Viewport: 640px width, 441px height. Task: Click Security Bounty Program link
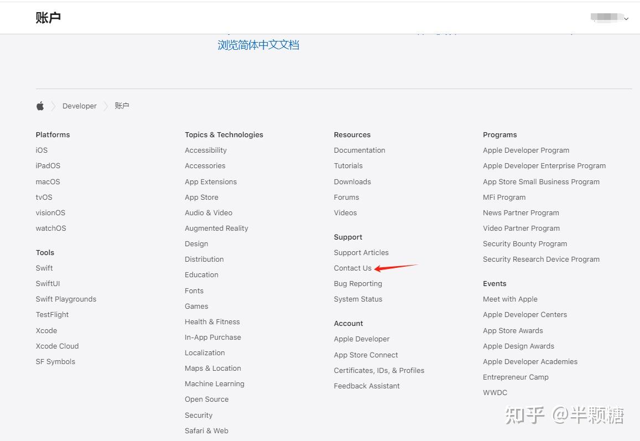pos(524,244)
